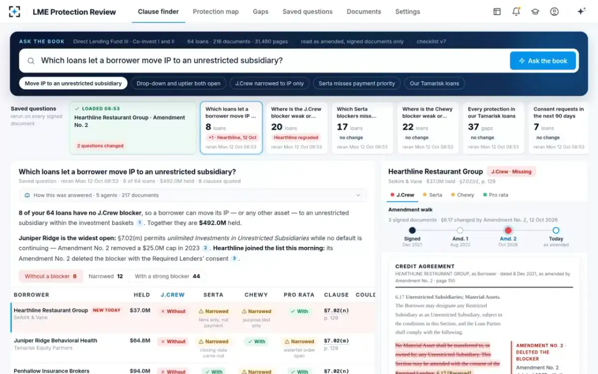Screen dimensions: 598x374
Task: Open the Gaps tab
Action: (x=261, y=11)
